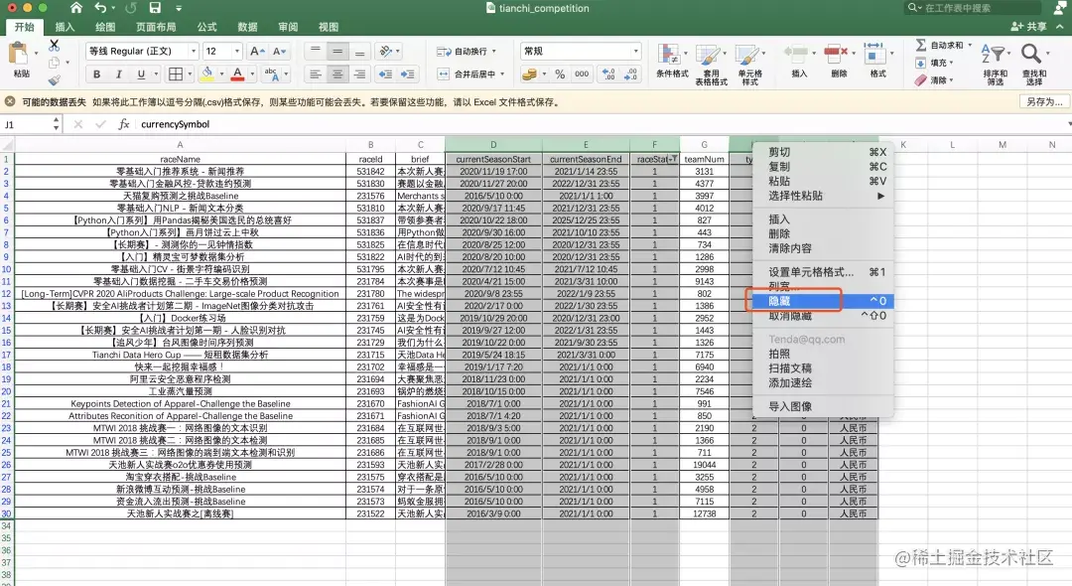Toggle underline formatting
1072x586 pixels.
click(x=141, y=73)
